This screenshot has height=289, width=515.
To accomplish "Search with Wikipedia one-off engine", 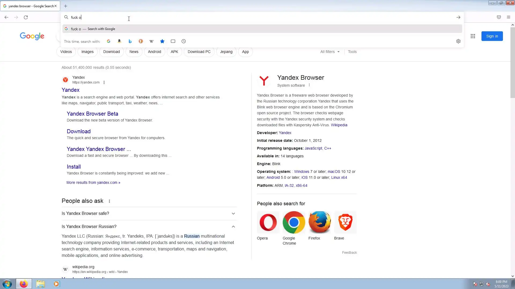I will pyautogui.click(x=152, y=41).
